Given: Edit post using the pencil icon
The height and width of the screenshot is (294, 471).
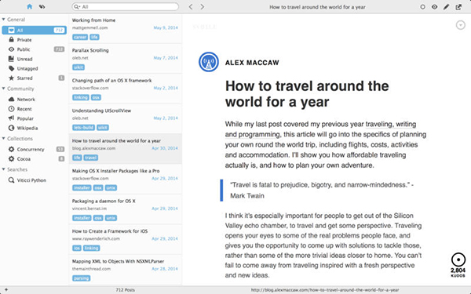Looking at the screenshot, I should [x=446, y=6].
